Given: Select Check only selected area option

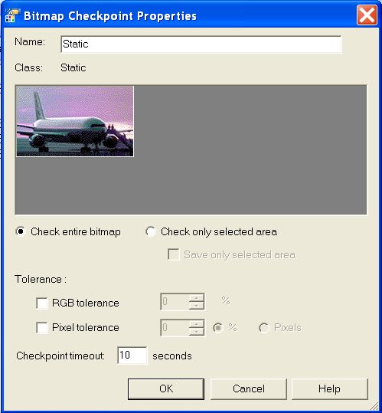Looking at the screenshot, I should click(151, 231).
